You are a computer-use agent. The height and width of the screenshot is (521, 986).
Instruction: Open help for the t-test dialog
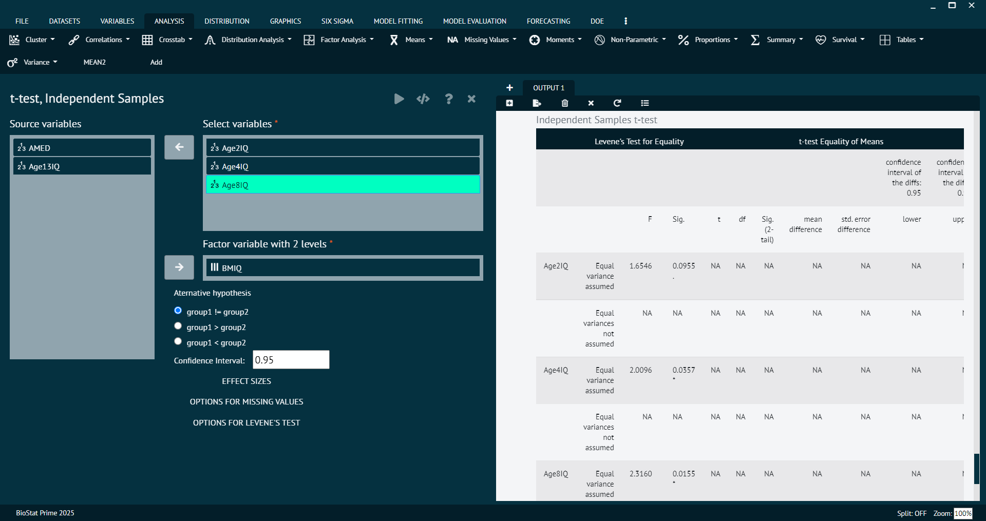449,99
